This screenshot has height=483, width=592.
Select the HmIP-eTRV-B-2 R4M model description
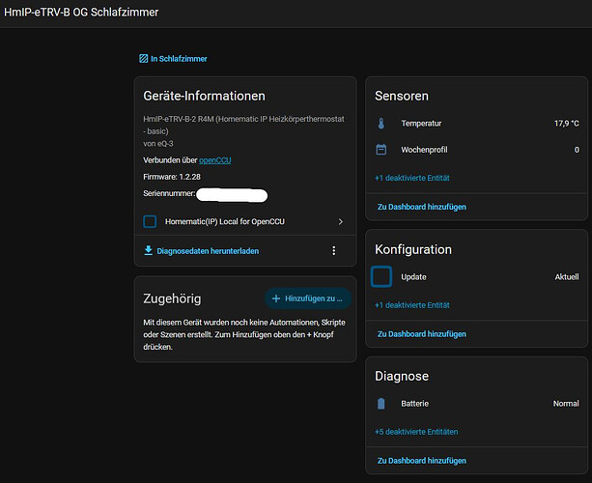pos(243,125)
